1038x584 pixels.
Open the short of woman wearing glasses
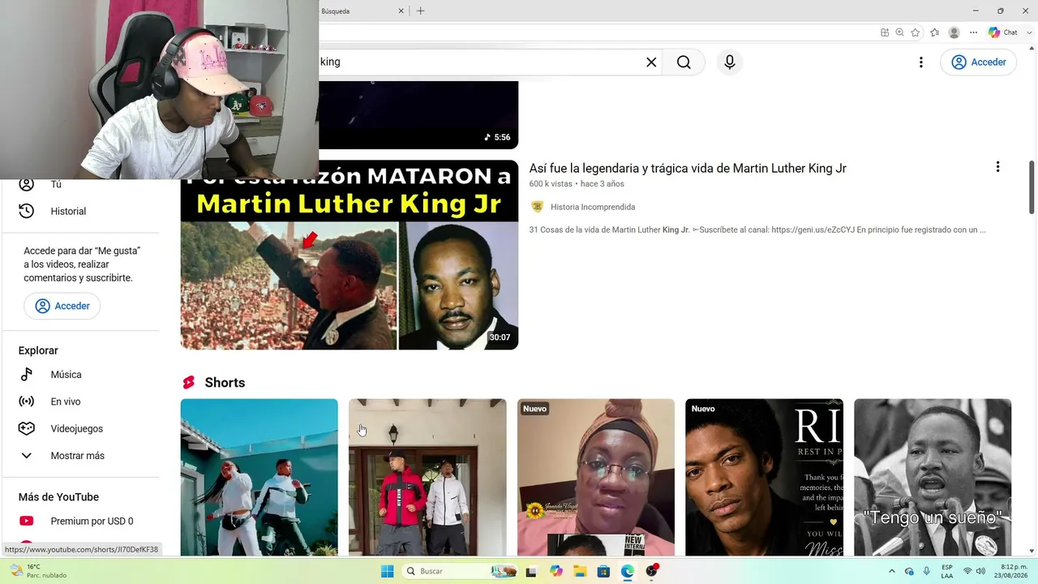click(596, 477)
